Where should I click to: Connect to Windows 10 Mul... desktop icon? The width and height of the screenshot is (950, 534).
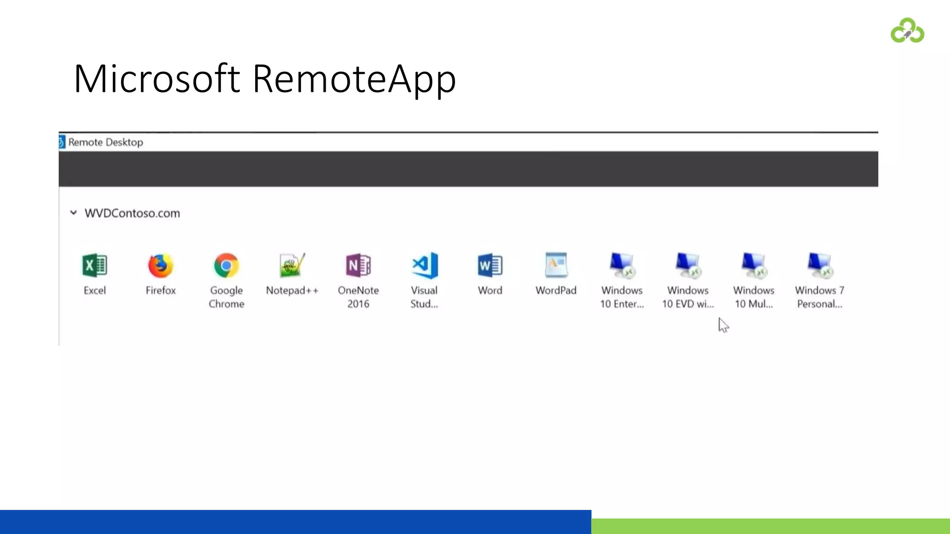pyautogui.click(x=754, y=266)
